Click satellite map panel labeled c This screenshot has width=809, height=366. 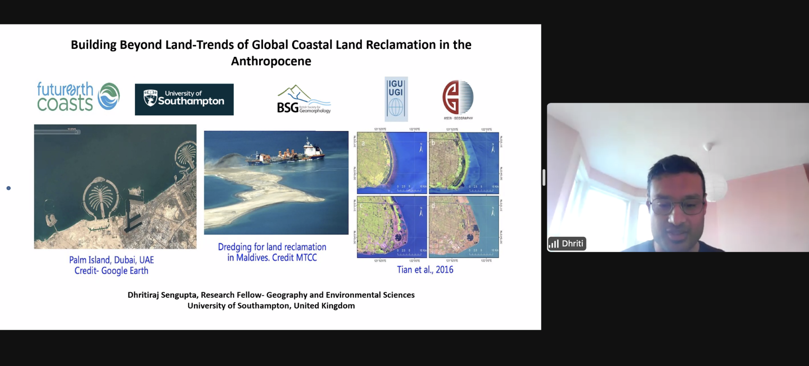click(x=391, y=227)
